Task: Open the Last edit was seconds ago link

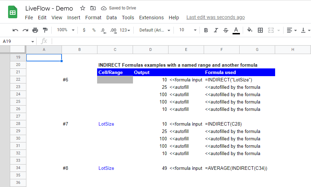Action: click(215, 18)
